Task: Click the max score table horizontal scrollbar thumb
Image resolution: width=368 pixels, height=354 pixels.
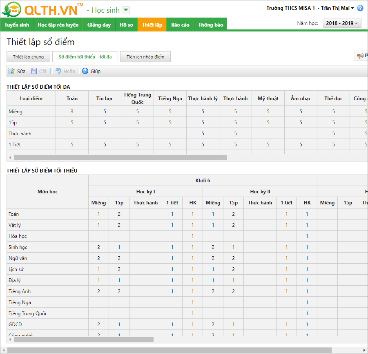Action: (120, 158)
